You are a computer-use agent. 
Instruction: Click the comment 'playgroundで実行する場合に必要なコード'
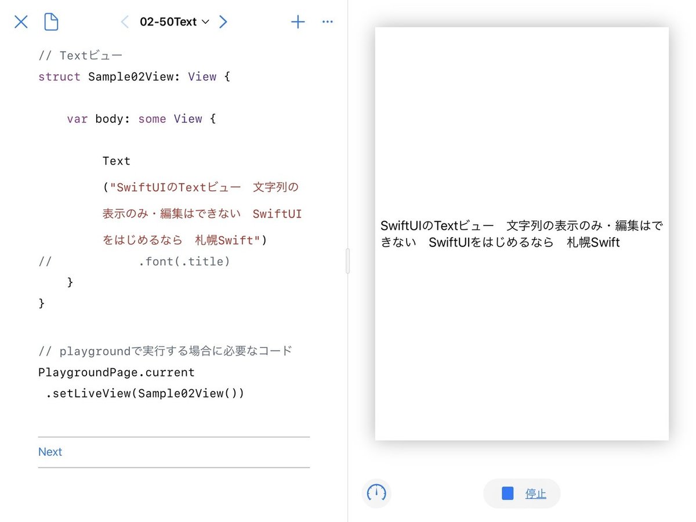click(x=176, y=351)
